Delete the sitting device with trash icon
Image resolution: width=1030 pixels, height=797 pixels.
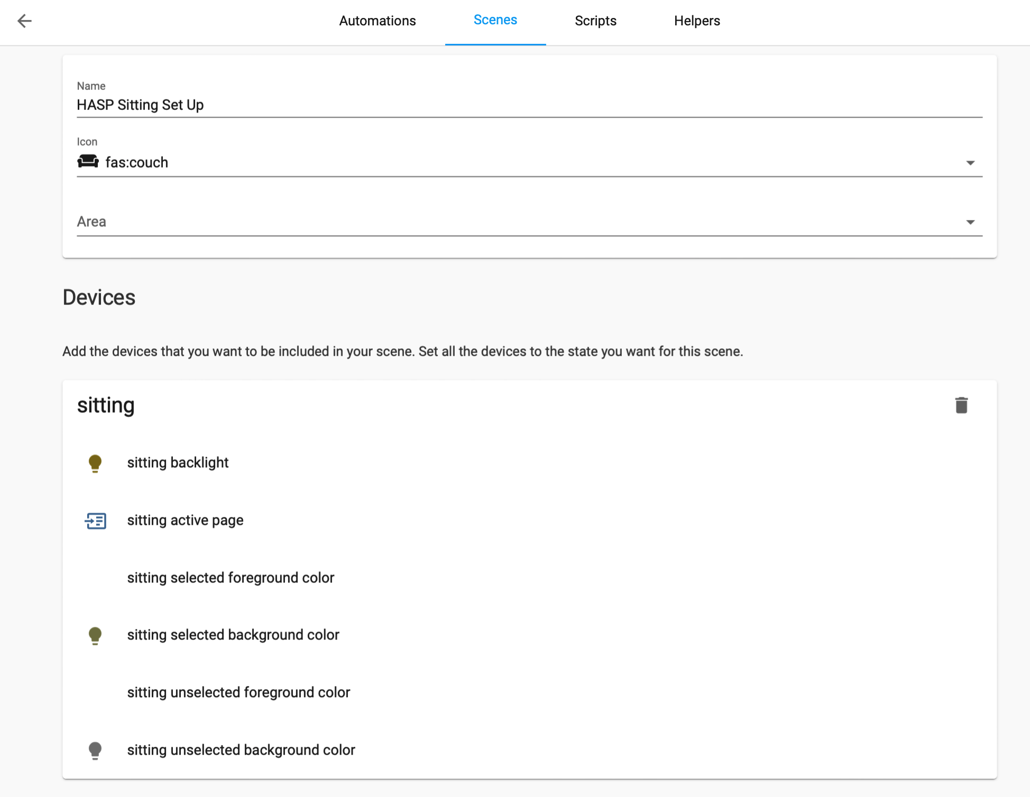click(x=961, y=405)
